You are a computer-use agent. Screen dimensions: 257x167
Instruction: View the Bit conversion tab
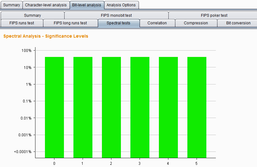[238, 23]
